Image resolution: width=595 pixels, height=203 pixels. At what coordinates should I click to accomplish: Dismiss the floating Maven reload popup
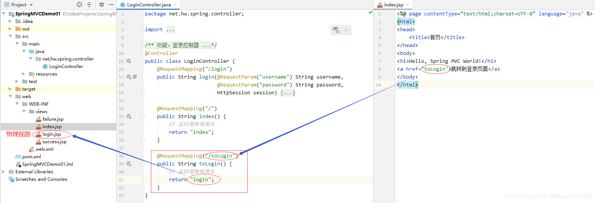coord(346,30)
